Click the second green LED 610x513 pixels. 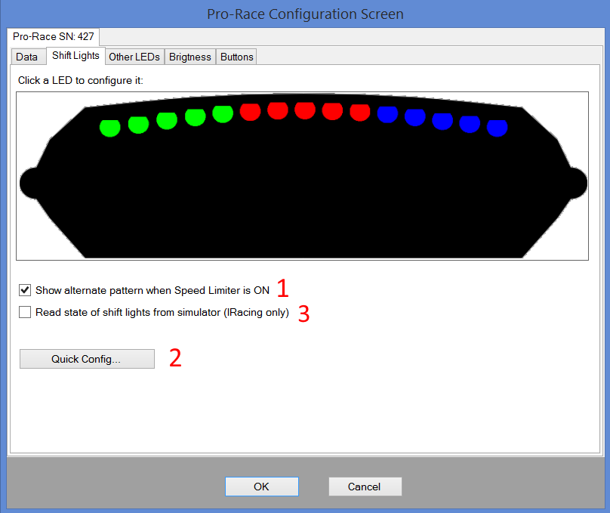coord(138,124)
